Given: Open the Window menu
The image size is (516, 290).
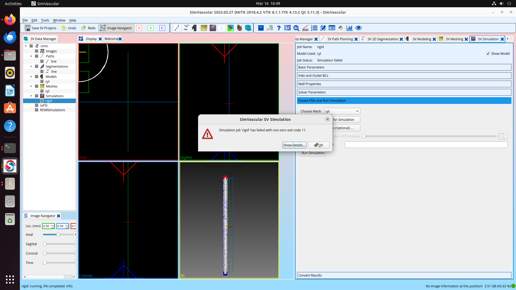Looking at the screenshot, I should point(59,20).
